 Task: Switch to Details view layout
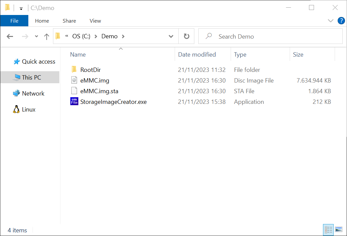tap(328, 229)
